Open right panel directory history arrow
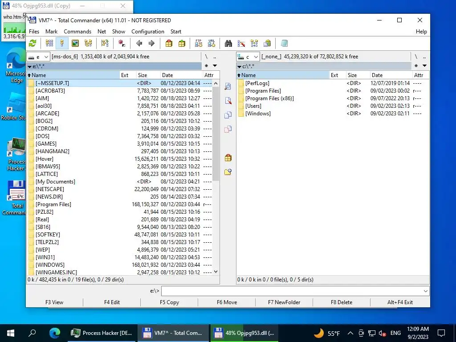Image resolution: width=456 pixels, height=342 pixels. coord(424,66)
